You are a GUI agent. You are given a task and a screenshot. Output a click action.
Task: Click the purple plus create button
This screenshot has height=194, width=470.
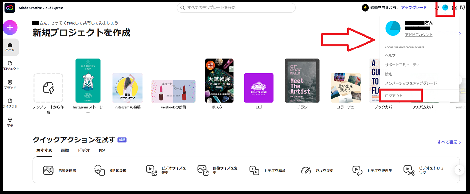[x=10, y=28]
